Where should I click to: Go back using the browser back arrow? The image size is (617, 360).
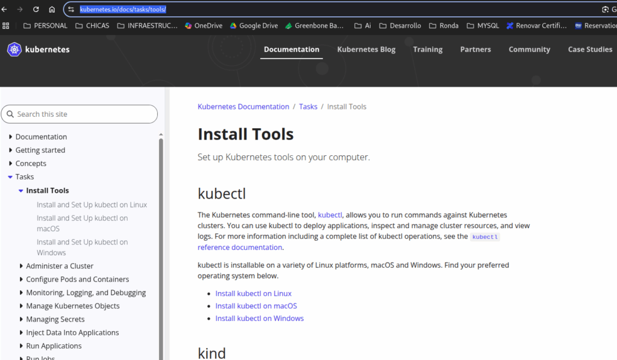point(4,10)
